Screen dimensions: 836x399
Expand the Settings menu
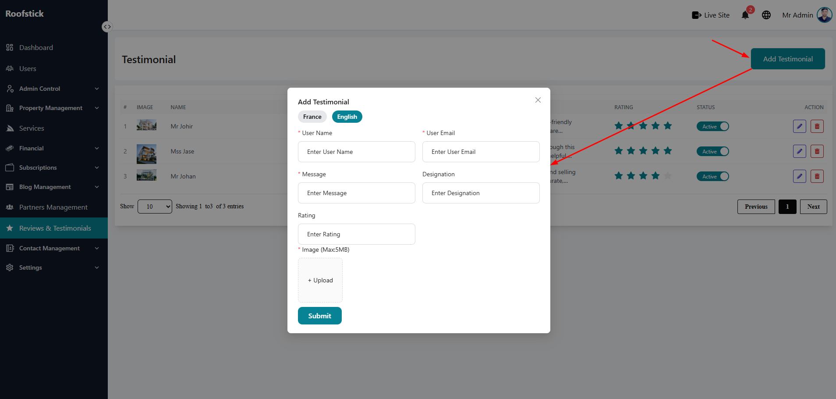[x=53, y=267]
